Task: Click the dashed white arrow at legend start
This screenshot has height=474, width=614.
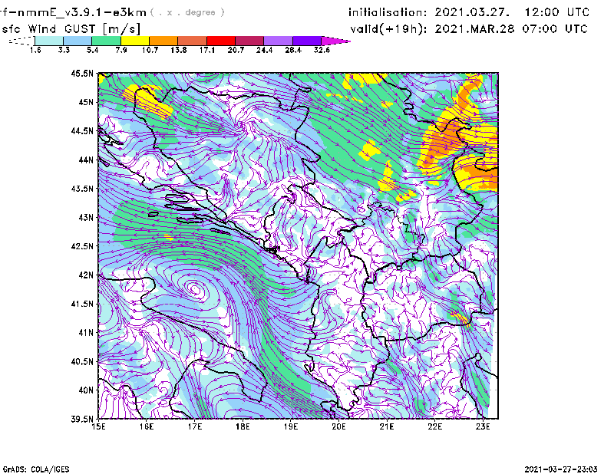Action: click(x=21, y=41)
